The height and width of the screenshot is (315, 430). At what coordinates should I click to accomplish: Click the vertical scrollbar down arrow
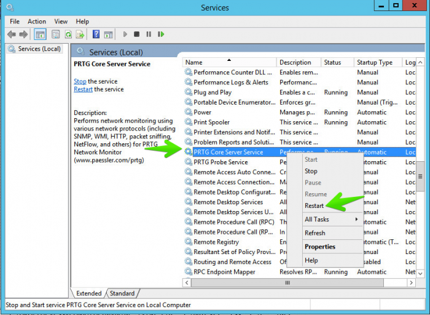[x=420, y=273]
